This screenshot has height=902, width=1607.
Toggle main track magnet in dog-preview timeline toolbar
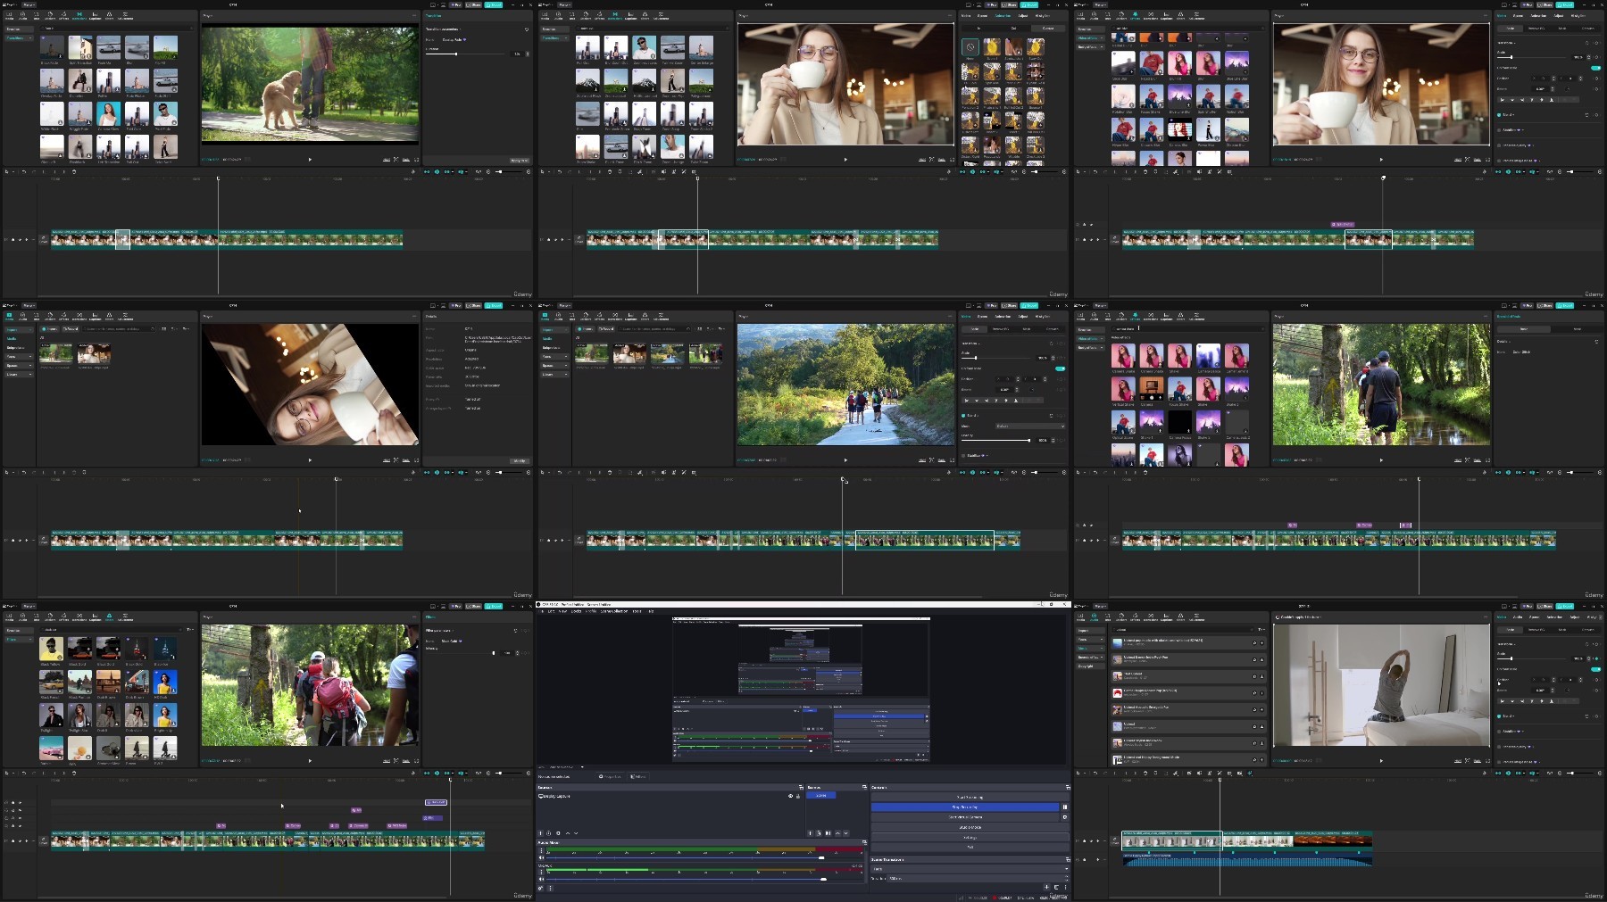pyautogui.click(x=427, y=171)
